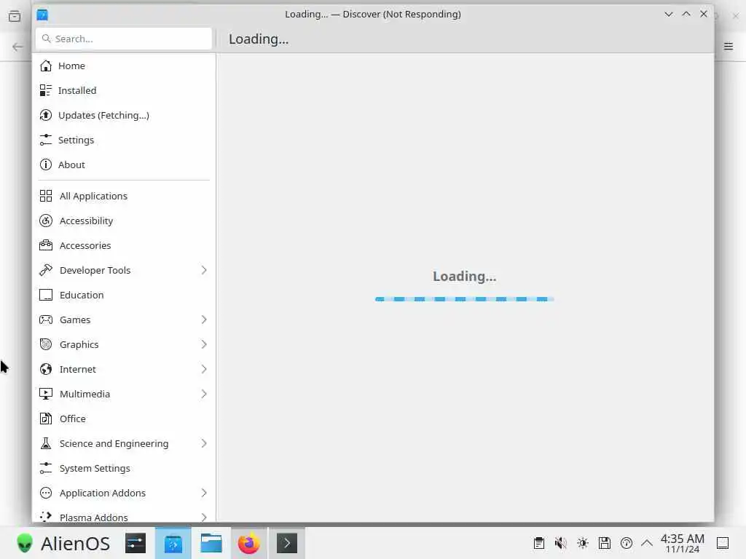Screen dimensions: 746x559
Task: Open the file manager from taskbar
Action: point(211,543)
